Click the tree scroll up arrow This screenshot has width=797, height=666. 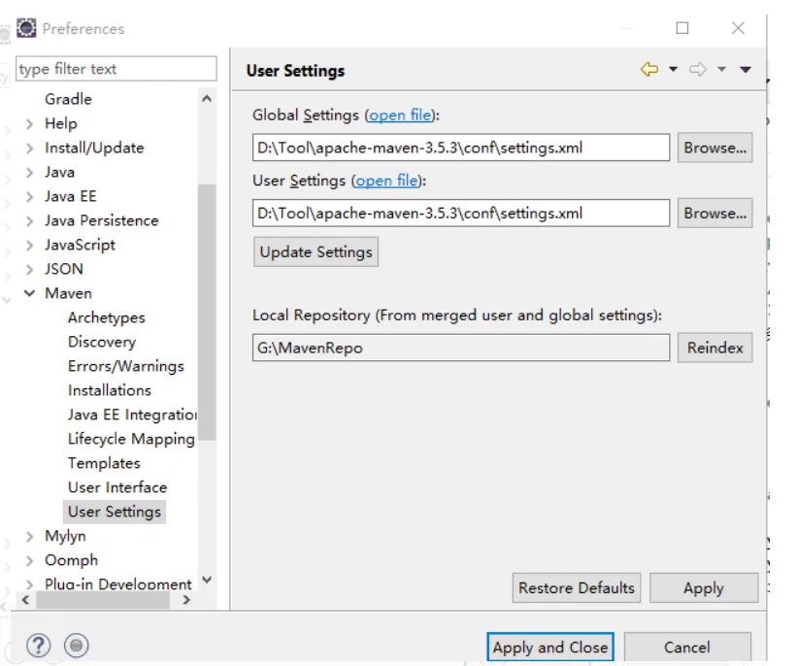[207, 99]
